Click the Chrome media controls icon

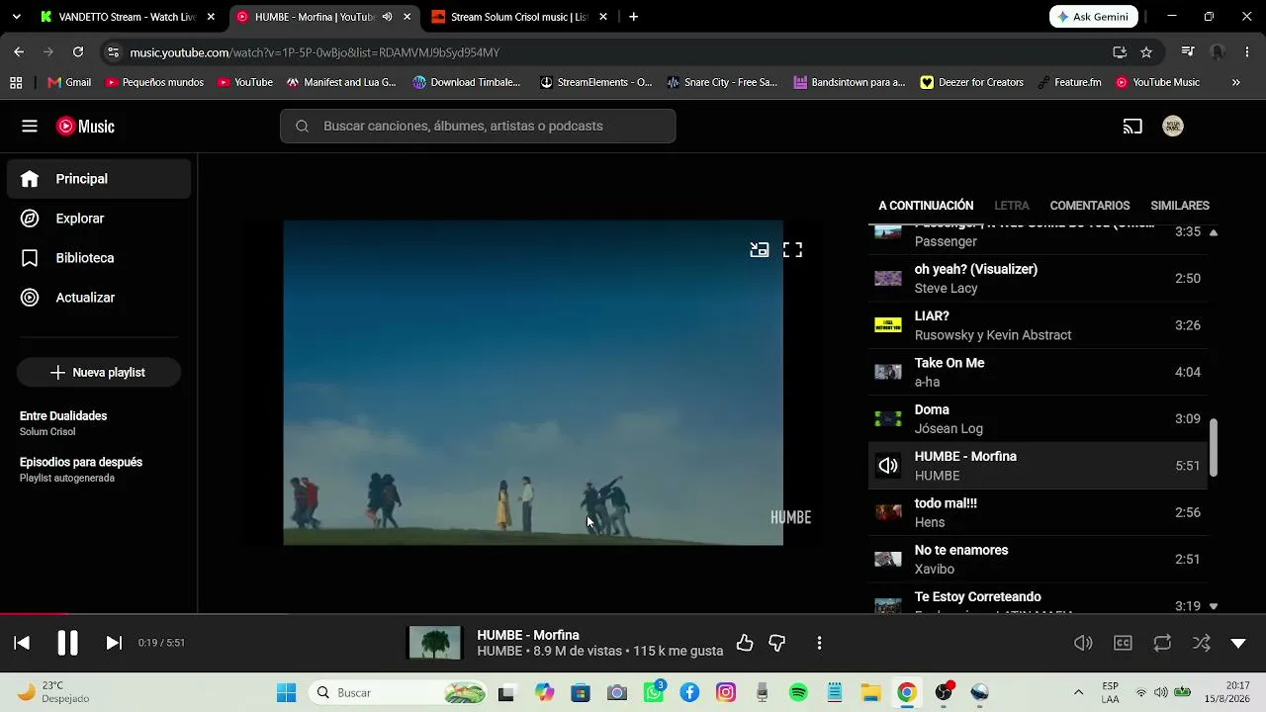tap(1188, 51)
